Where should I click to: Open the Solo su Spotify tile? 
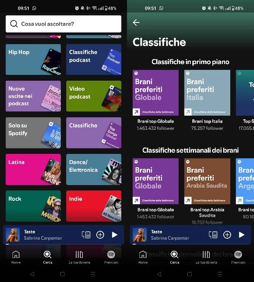pyautogui.click(x=33, y=133)
